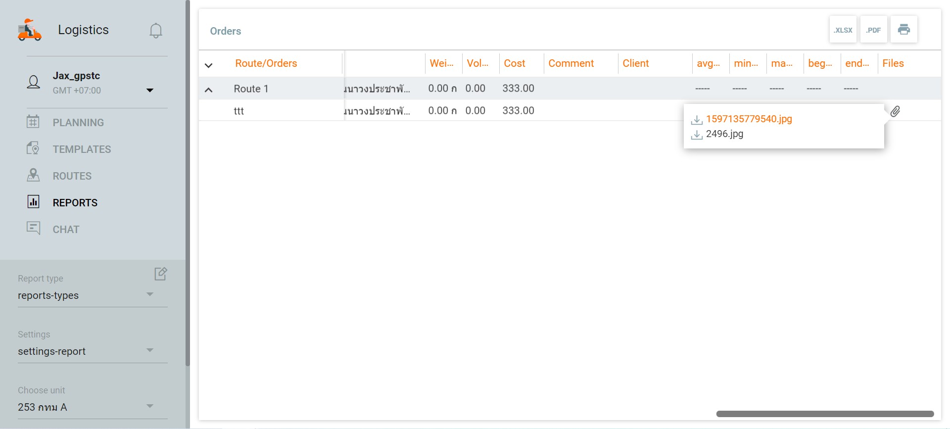Export the report as XLSX
950x429 pixels.
[843, 30]
